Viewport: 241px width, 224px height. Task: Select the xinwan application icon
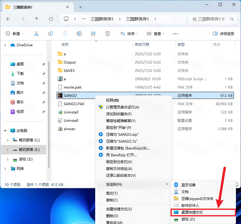[x=60, y=129]
